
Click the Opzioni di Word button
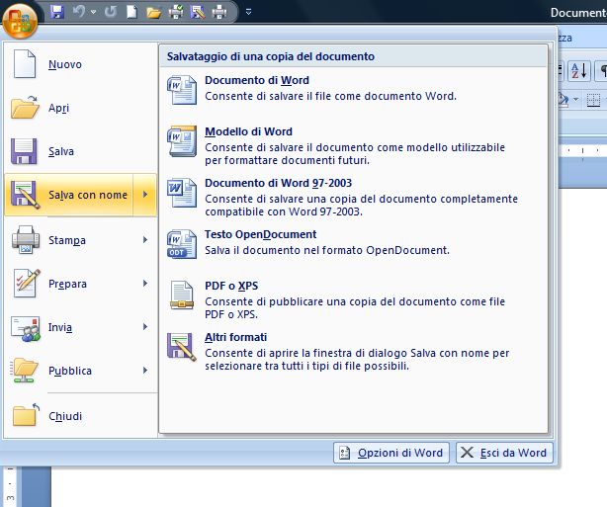point(390,453)
